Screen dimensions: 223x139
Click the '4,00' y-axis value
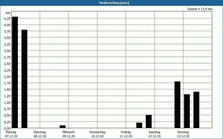pos(7,25)
